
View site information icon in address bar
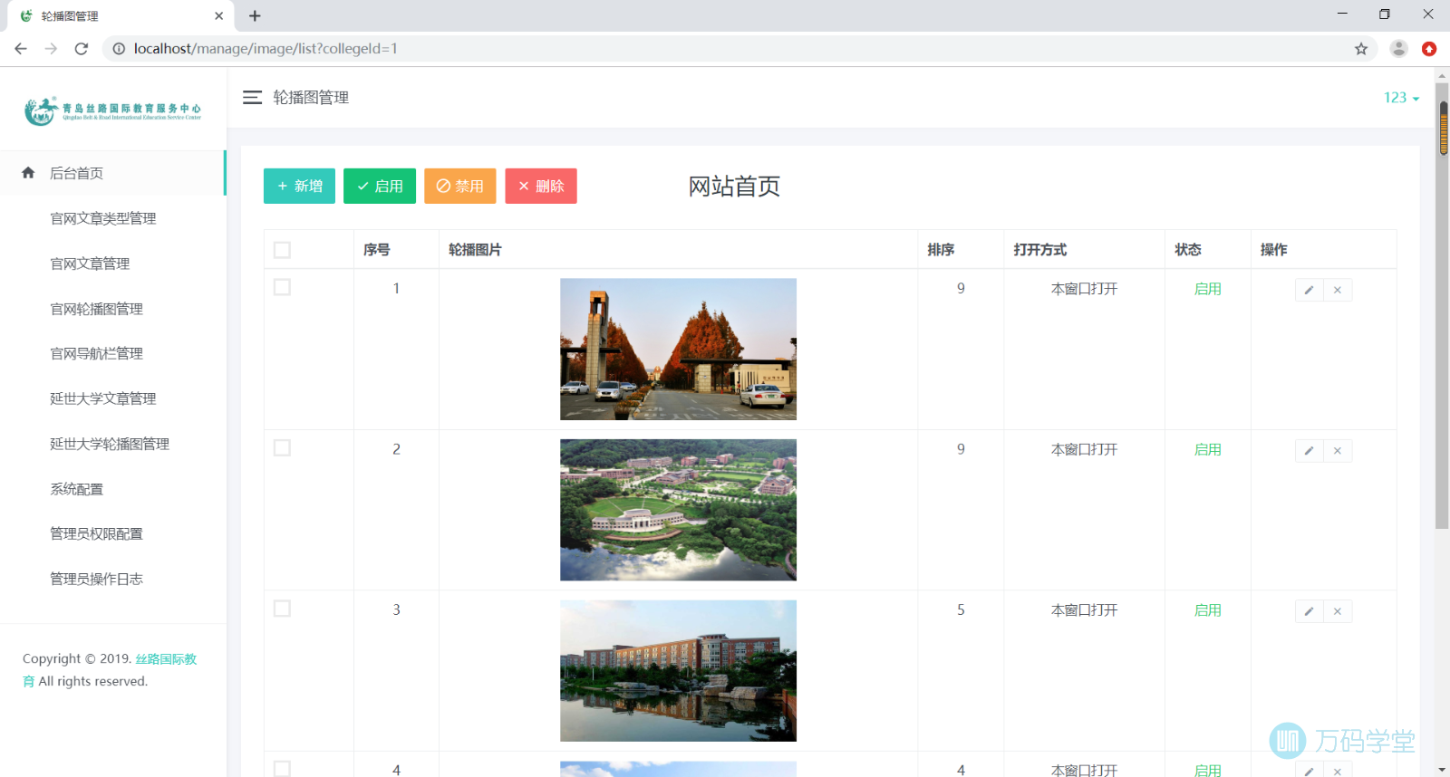[x=119, y=49]
